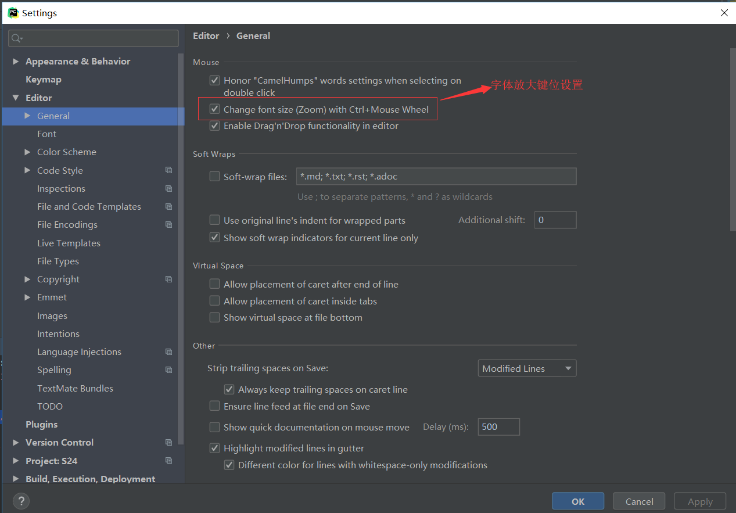Click the project icon beside Project: S24
Viewport: 736px width, 513px height.
coord(168,461)
